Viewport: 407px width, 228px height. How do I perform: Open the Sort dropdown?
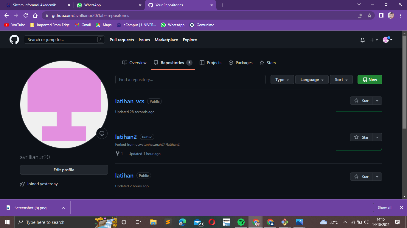point(341,80)
